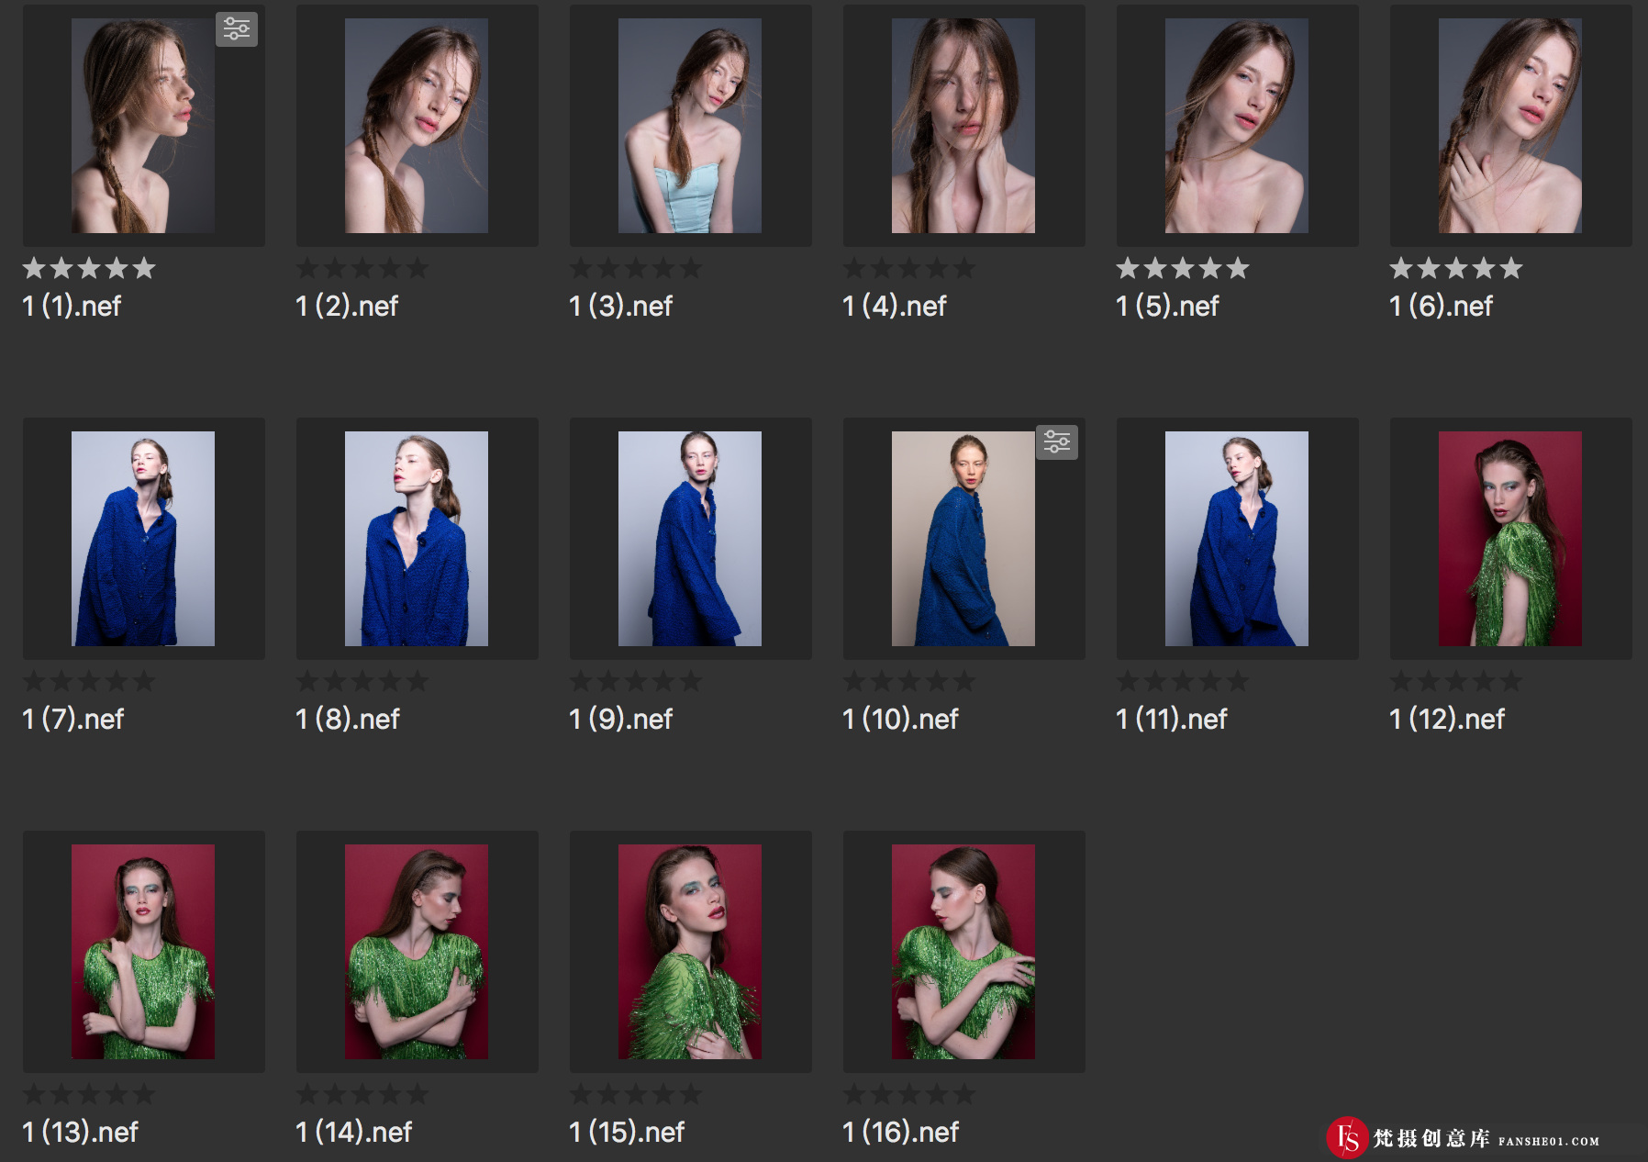Click filename label 1 (5).nef

(x=1167, y=306)
